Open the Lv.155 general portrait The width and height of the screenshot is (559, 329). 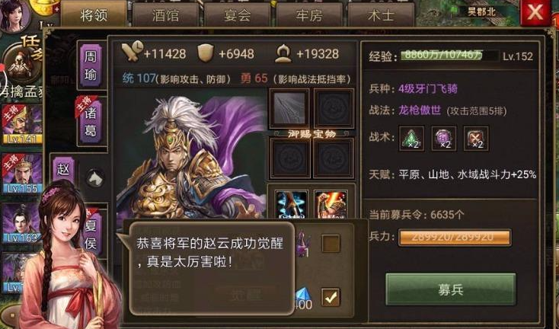tap(22, 174)
